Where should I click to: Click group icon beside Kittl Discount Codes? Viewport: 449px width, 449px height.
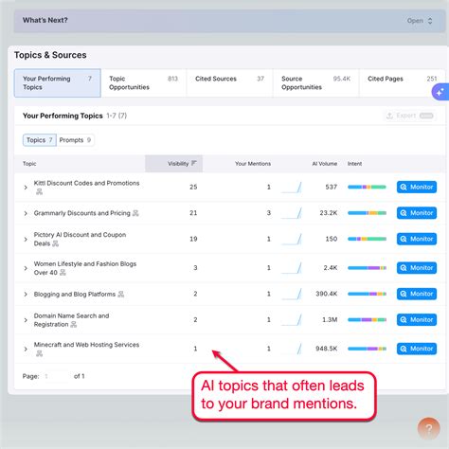click(39, 191)
